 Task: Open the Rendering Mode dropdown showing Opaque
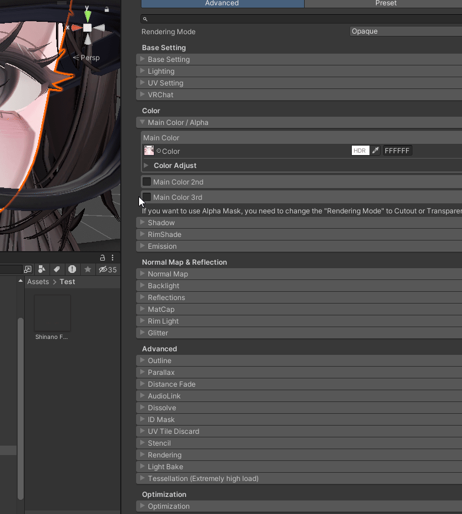pyautogui.click(x=405, y=31)
